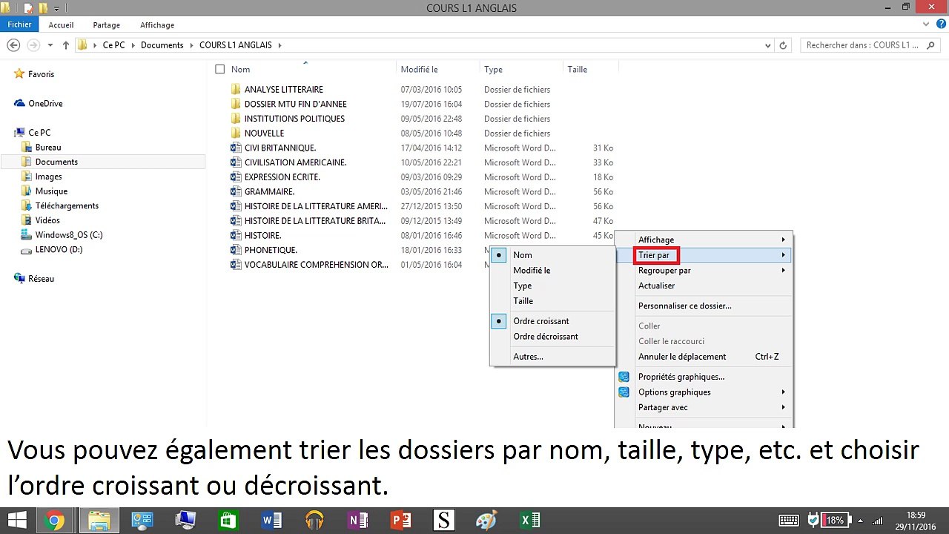The image size is (949, 534).
Task: Select Ordre décroissant
Action: (546, 337)
